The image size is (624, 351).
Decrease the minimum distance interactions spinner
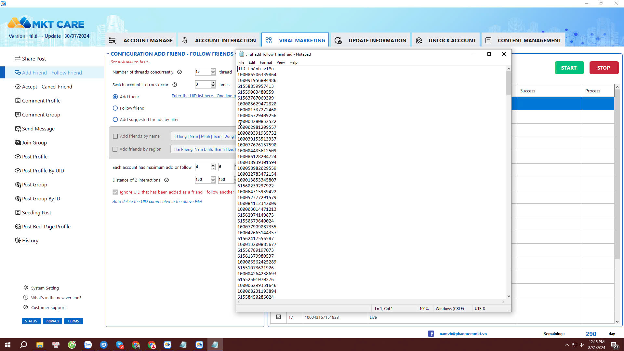point(213,181)
